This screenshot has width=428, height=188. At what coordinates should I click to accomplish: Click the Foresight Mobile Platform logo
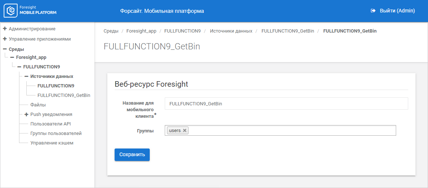point(30,11)
